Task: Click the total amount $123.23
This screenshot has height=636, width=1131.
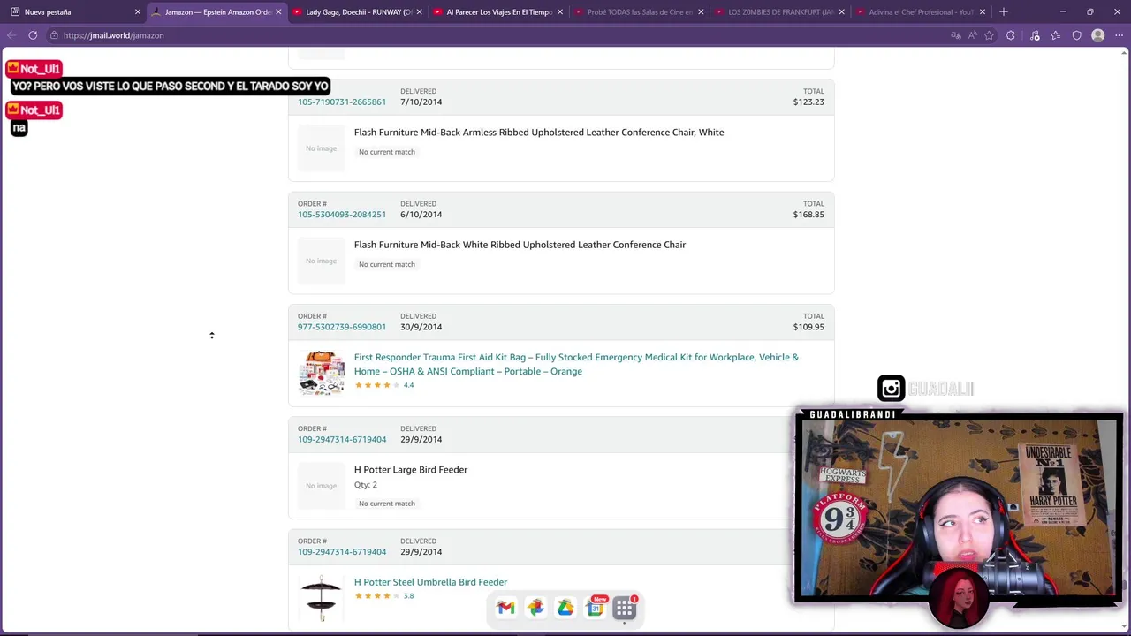Action: click(808, 102)
